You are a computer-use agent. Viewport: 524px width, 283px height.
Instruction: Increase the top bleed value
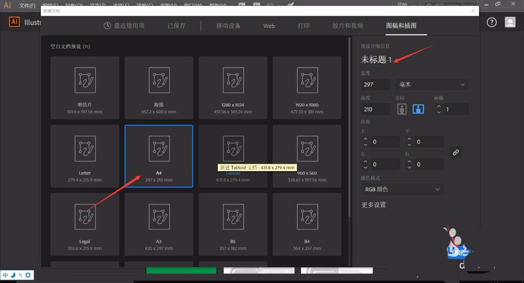coord(365,139)
